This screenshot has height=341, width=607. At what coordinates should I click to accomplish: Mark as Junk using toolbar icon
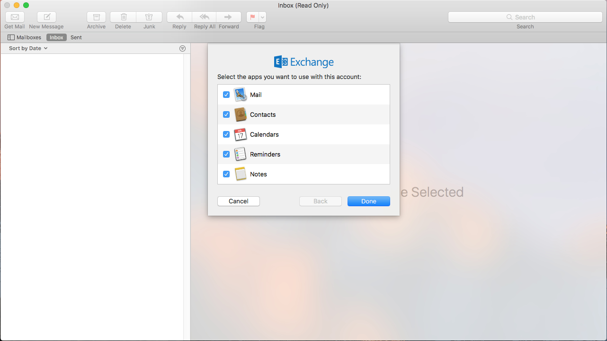click(x=149, y=17)
